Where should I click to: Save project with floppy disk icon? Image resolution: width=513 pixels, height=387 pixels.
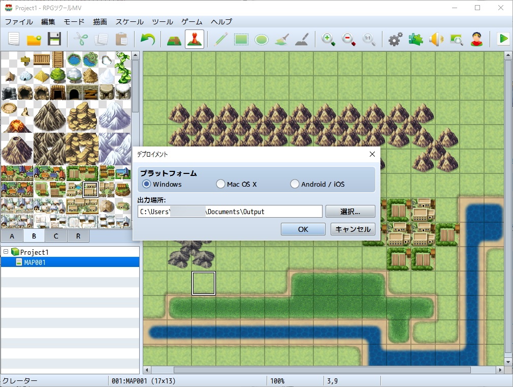point(54,39)
